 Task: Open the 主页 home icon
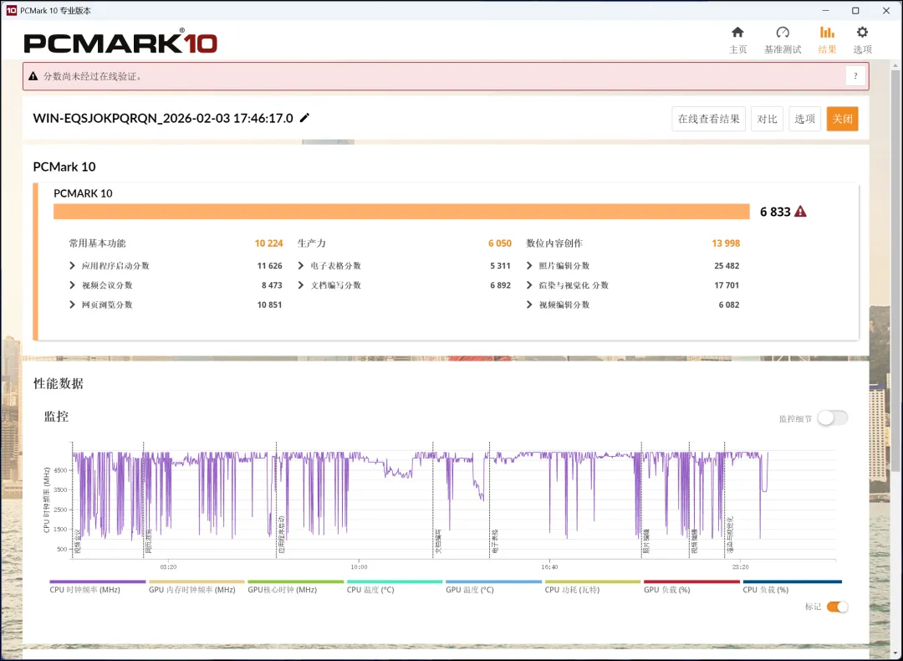737,33
